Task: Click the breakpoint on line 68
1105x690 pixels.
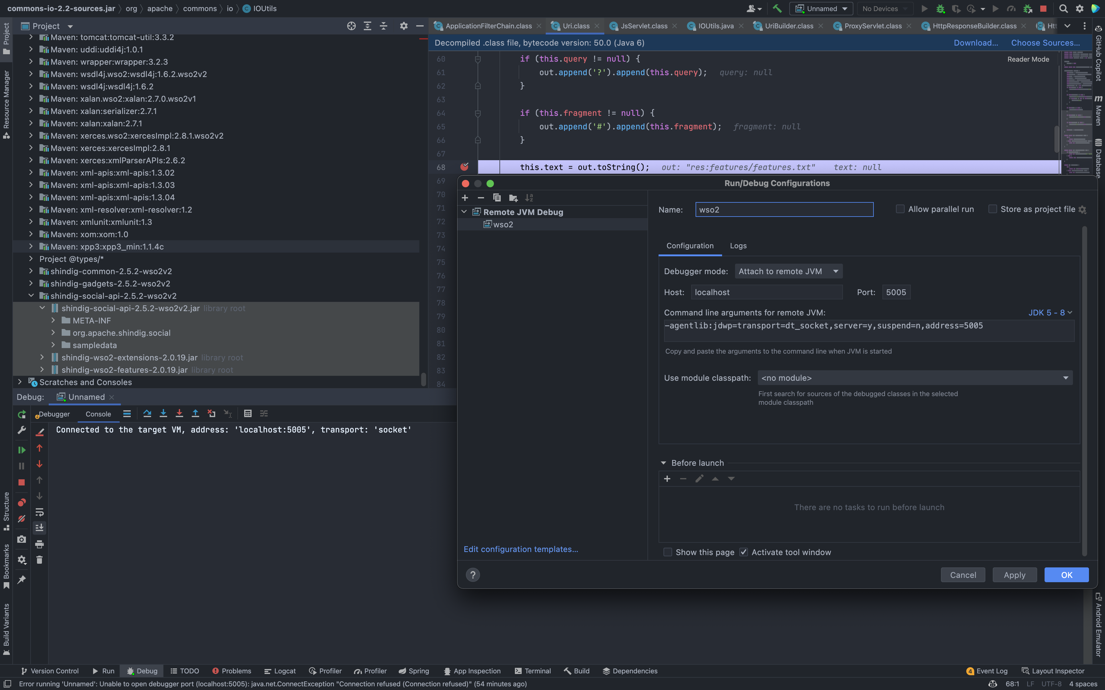Action: (464, 167)
